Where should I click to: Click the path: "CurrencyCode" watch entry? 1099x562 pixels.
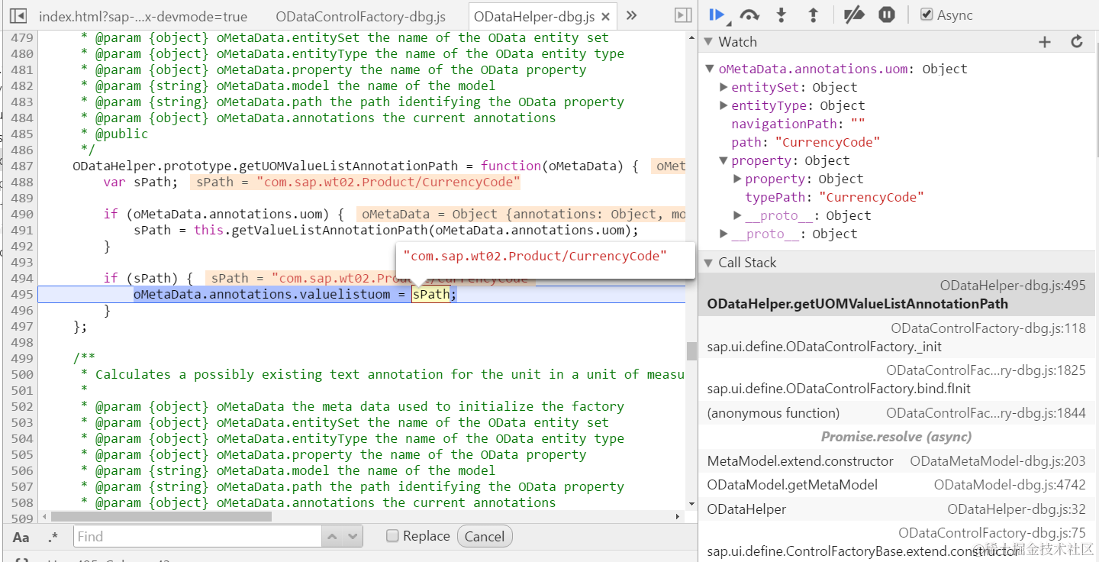pos(806,142)
